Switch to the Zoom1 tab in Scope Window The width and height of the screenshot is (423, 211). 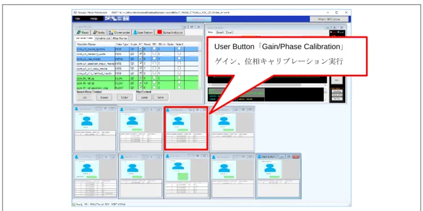[220, 32]
